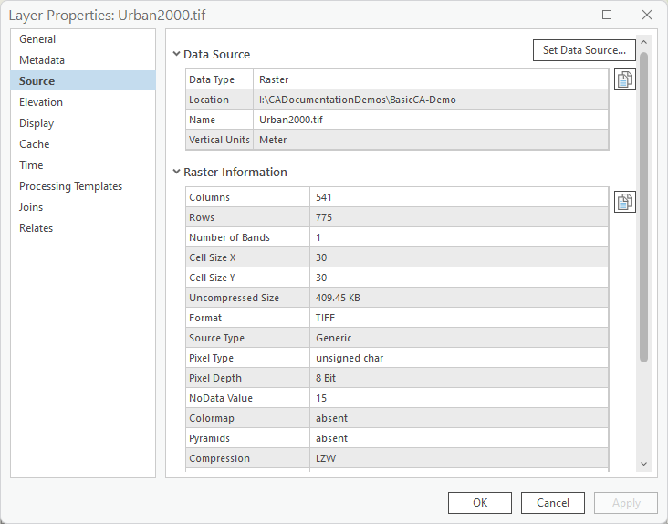Click the Cell Size Y value

point(321,278)
